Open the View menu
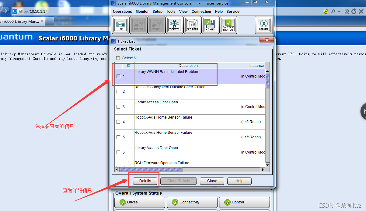The image size is (366, 211). 183,12
